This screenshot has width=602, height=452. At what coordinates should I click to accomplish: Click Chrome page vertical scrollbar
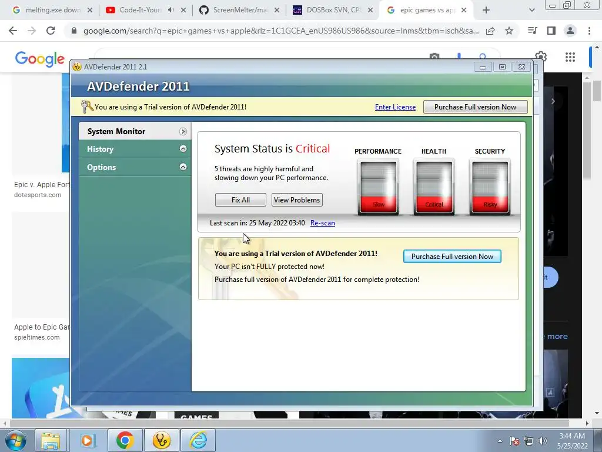pos(597,91)
